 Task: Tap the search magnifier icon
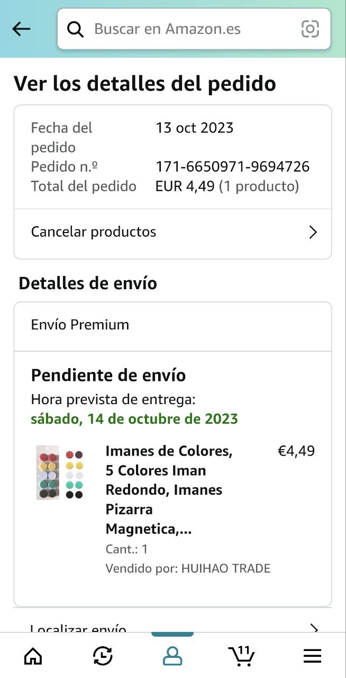click(76, 29)
